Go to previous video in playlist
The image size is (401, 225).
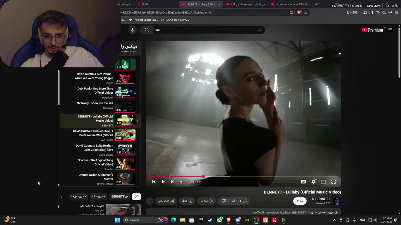pos(154,182)
